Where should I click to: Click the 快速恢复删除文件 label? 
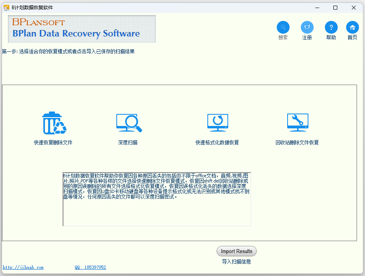(53, 142)
